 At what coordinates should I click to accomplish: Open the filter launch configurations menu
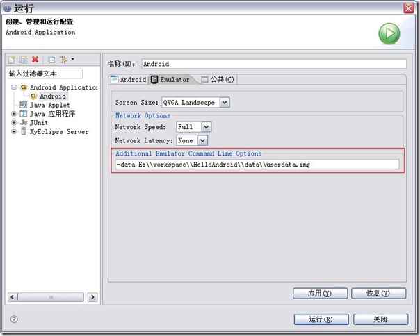[x=67, y=60]
